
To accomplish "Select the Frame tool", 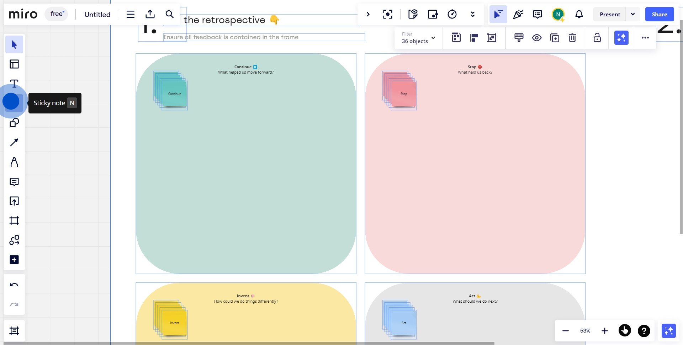I will (14, 221).
